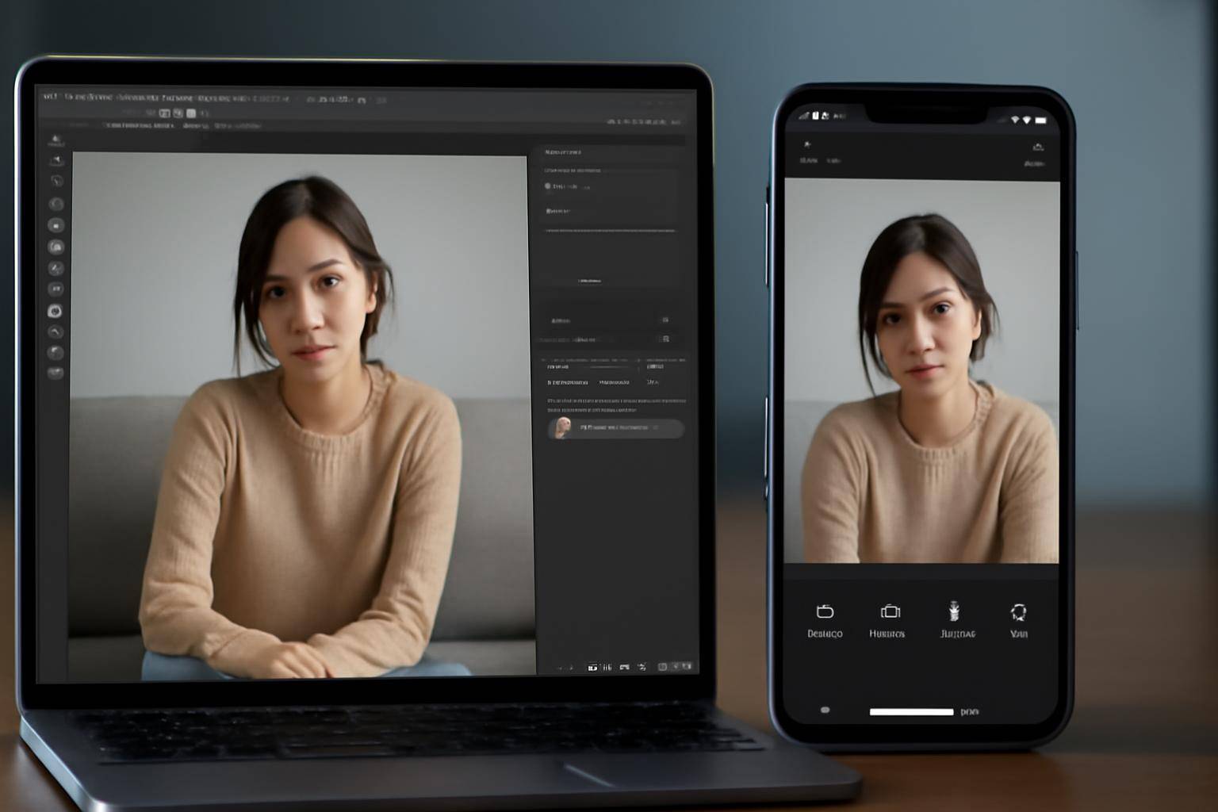This screenshot has height=812, width=1218.
Task: Expand the upper small square icon in right panel's middle
Action: click(665, 320)
